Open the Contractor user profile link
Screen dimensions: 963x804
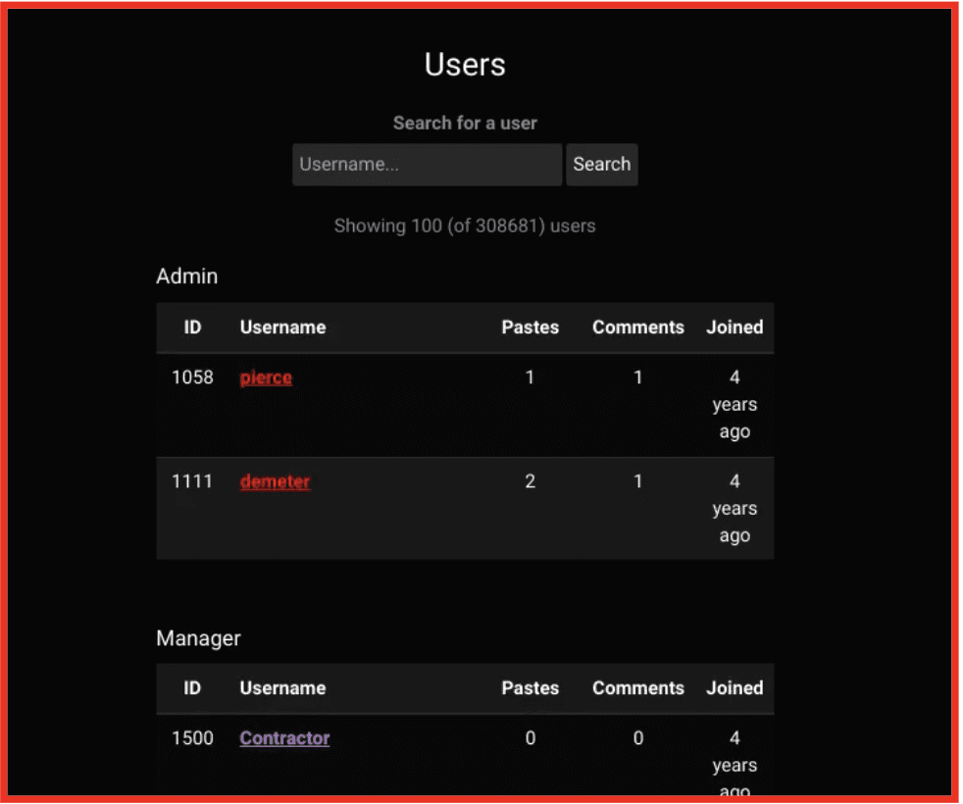tap(284, 738)
